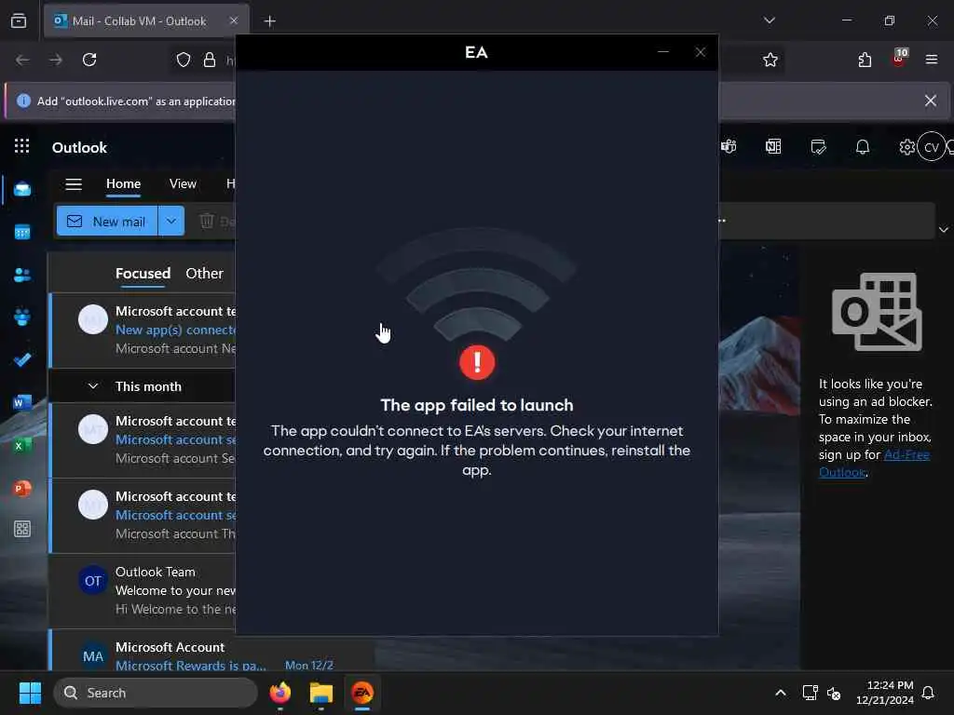
Task: Open More apps in the Outlook sidebar
Action: pos(22,529)
